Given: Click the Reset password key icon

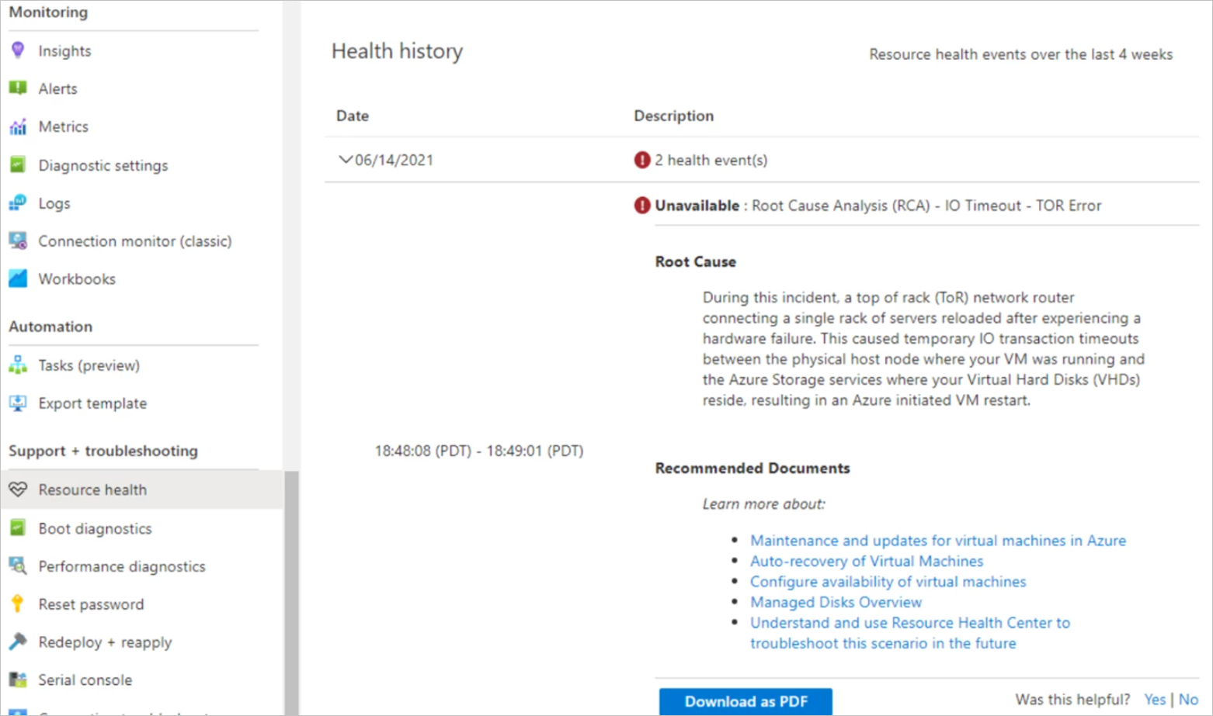Looking at the screenshot, I should pos(18,604).
